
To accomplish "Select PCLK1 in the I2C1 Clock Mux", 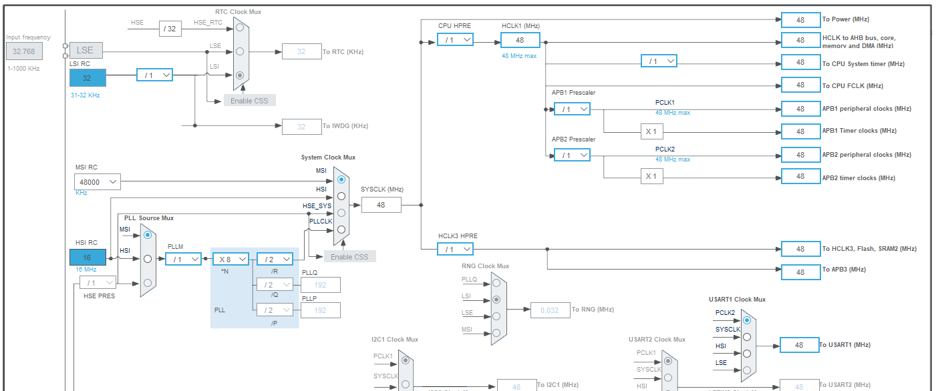I will tap(406, 360).
